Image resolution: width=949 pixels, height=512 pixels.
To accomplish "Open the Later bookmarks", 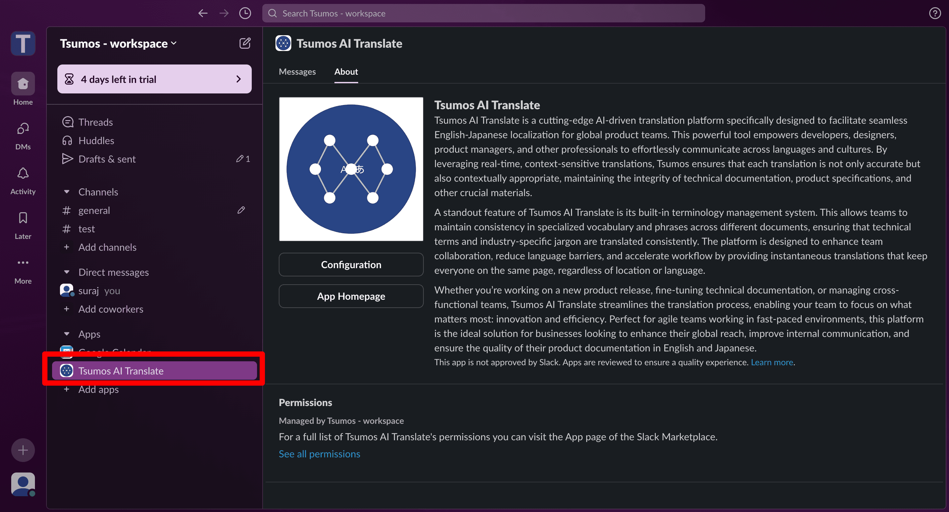I will [23, 225].
